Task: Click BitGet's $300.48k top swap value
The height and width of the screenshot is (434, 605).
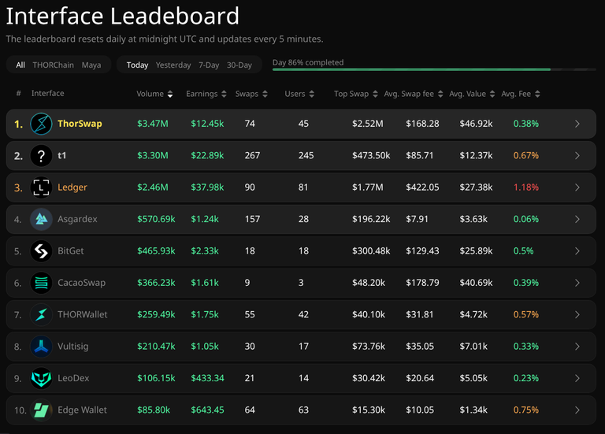Action: pos(371,251)
